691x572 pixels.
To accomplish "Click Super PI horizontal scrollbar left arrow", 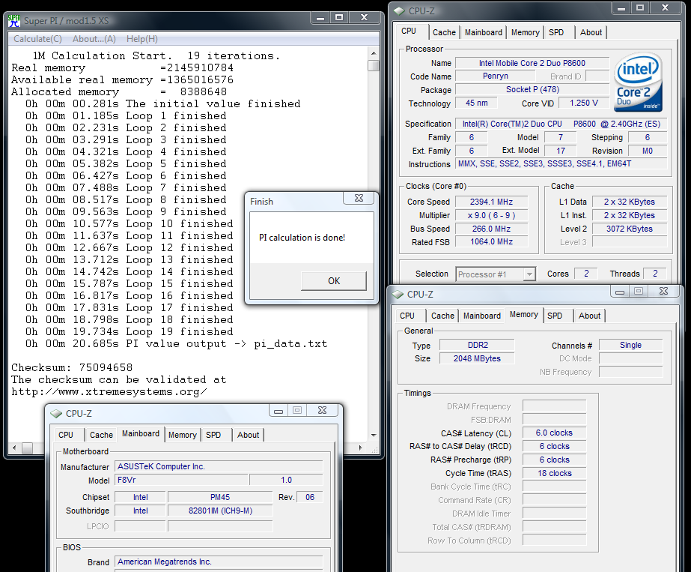I will pyautogui.click(x=14, y=448).
